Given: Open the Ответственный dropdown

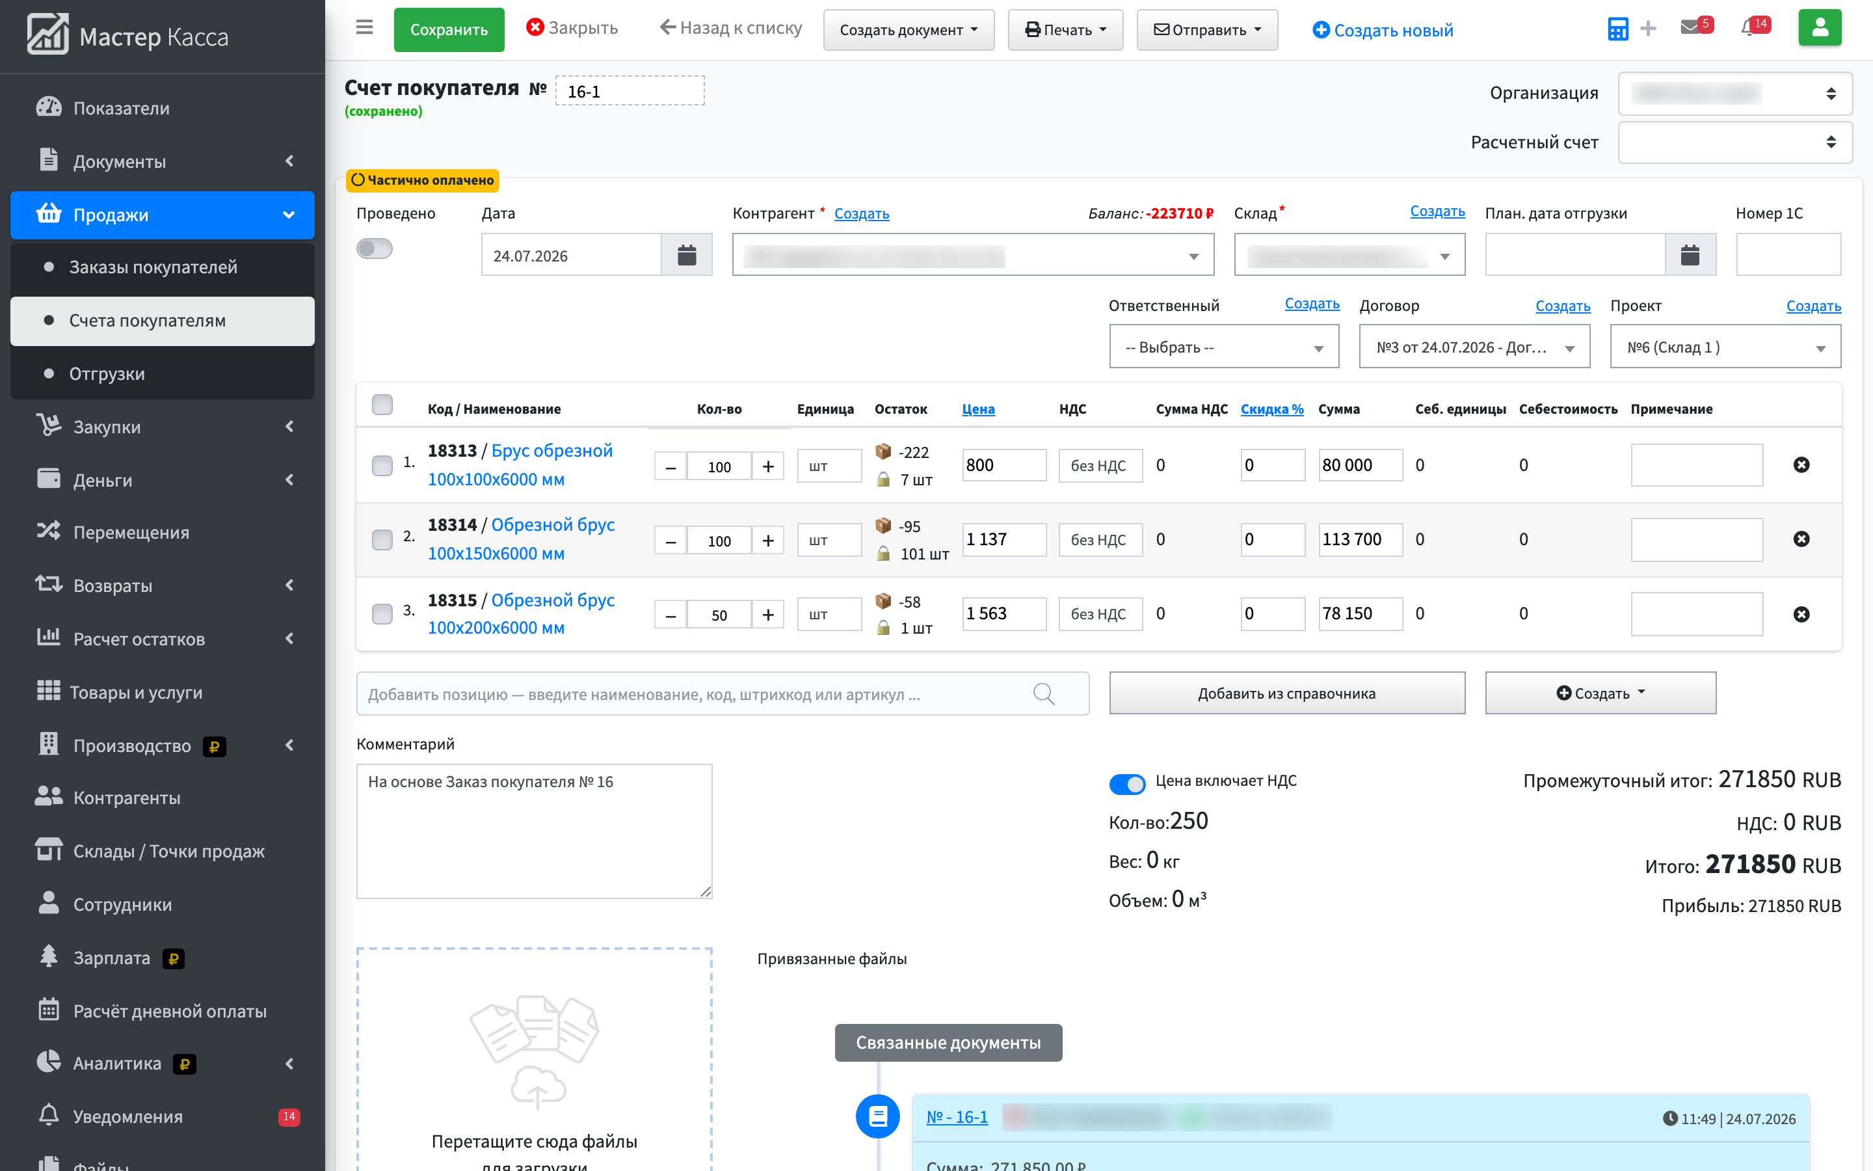Looking at the screenshot, I should click(x=1225, y=347).
